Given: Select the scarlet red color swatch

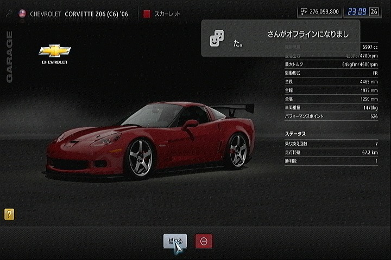Looking at the screenshot, I should 147,14.
